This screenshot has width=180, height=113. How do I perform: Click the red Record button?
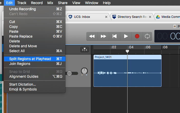(137, 36)
